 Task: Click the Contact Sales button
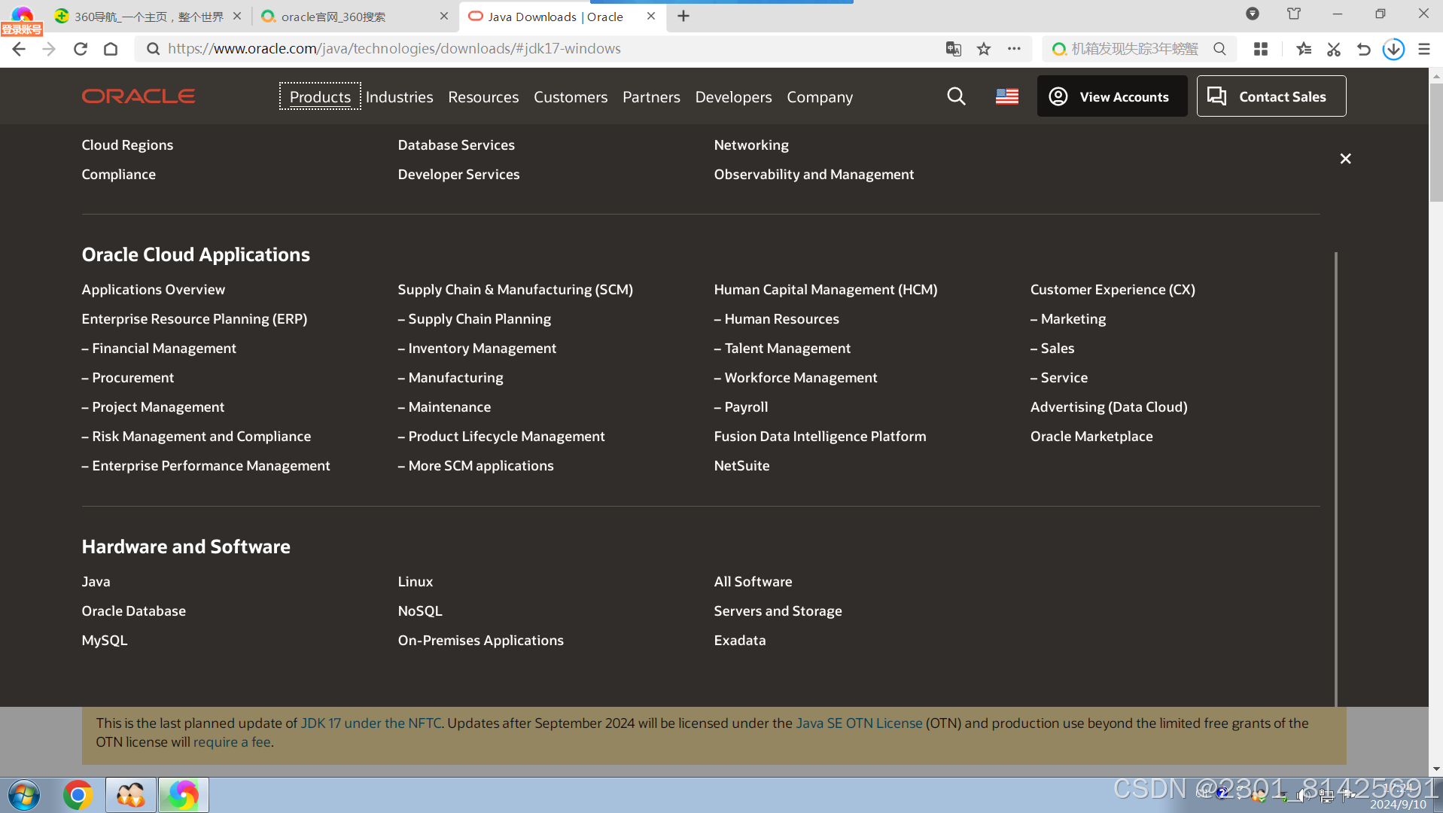(1271, 96)
